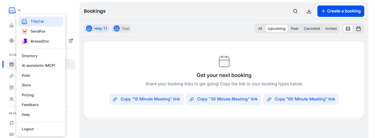The width and height of the screenshot is (375, 138).
Task: Open Pricing menu entry
Action: point(41,95)
